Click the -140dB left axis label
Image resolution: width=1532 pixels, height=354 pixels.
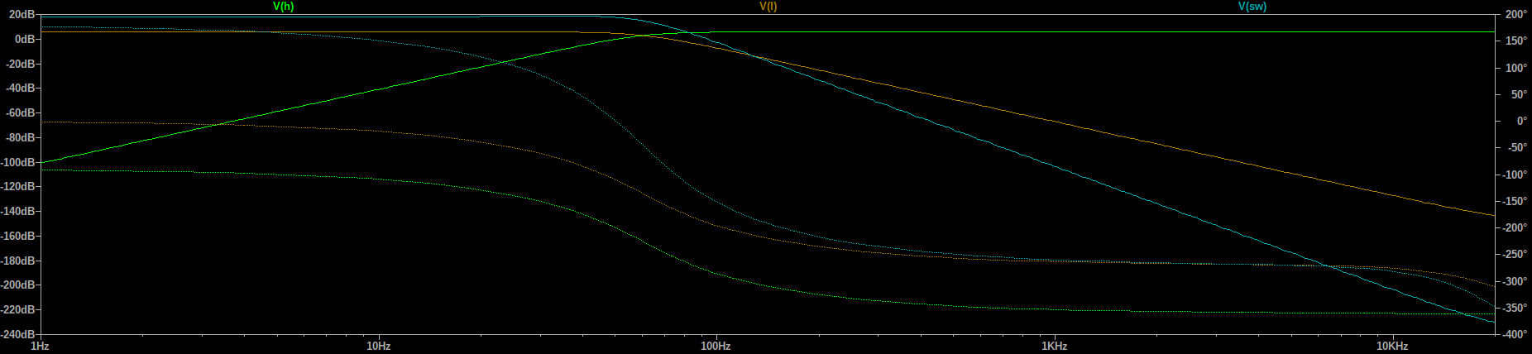(18, 212)
